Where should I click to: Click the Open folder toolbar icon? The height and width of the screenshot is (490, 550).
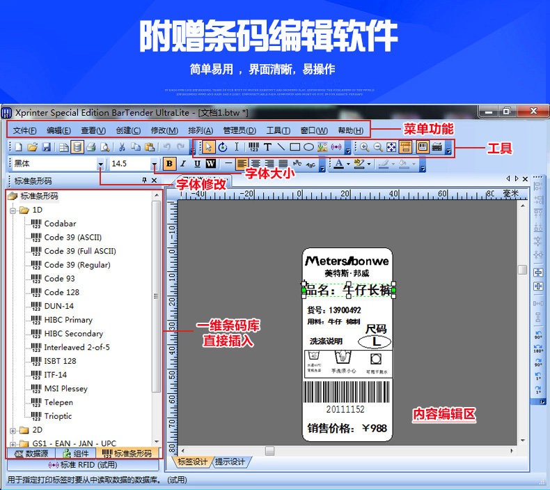[x=32, y=147]
